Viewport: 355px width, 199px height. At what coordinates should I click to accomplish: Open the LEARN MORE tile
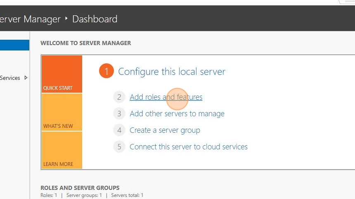click(x=62, y=150)
